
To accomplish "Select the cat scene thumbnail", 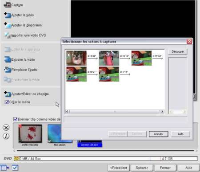I will [x=76, y=58].
